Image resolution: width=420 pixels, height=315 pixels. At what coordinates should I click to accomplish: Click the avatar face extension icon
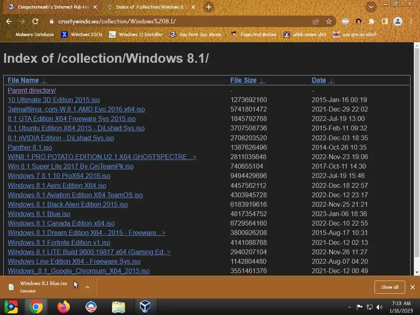click(x=358, y=21)
